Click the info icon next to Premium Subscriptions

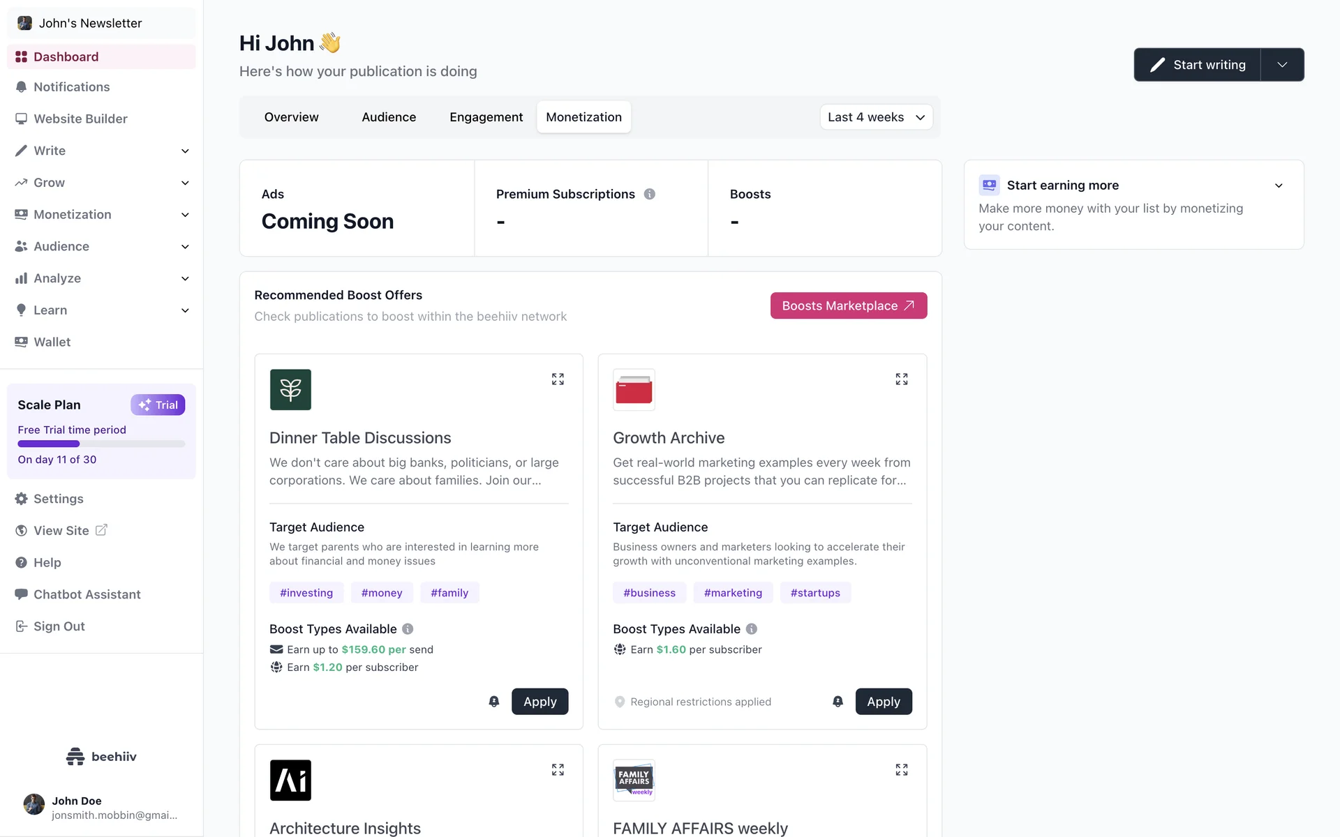(649, 194)
